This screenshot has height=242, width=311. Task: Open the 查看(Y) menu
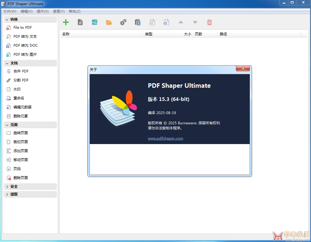coord(59,11)
